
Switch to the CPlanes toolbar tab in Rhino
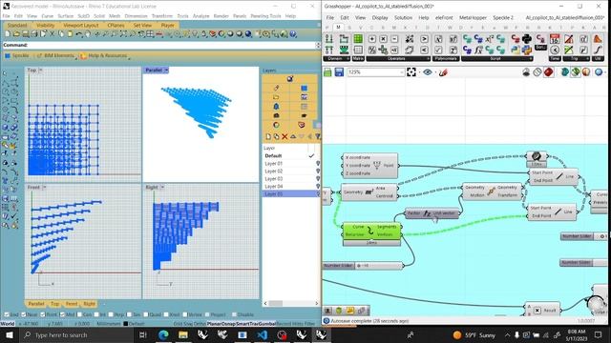coord(116,26)
